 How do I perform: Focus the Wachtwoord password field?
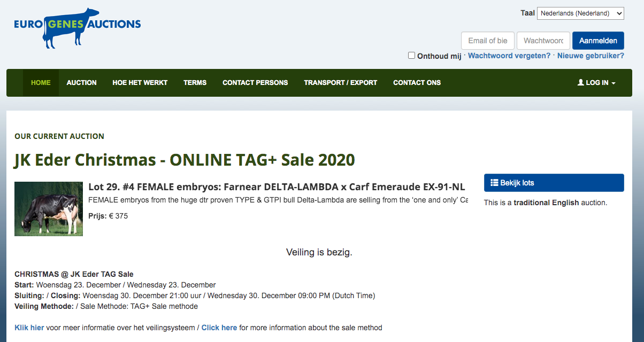543,41
